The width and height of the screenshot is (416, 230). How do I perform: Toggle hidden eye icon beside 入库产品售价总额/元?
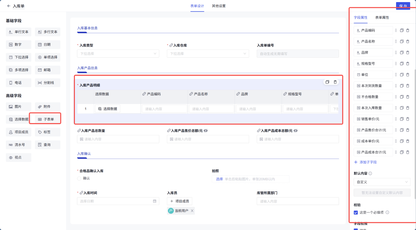point(206,131)
